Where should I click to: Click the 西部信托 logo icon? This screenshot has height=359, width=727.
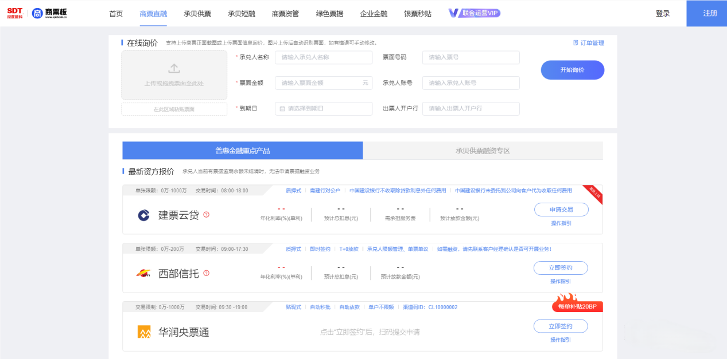pos(143,274)
